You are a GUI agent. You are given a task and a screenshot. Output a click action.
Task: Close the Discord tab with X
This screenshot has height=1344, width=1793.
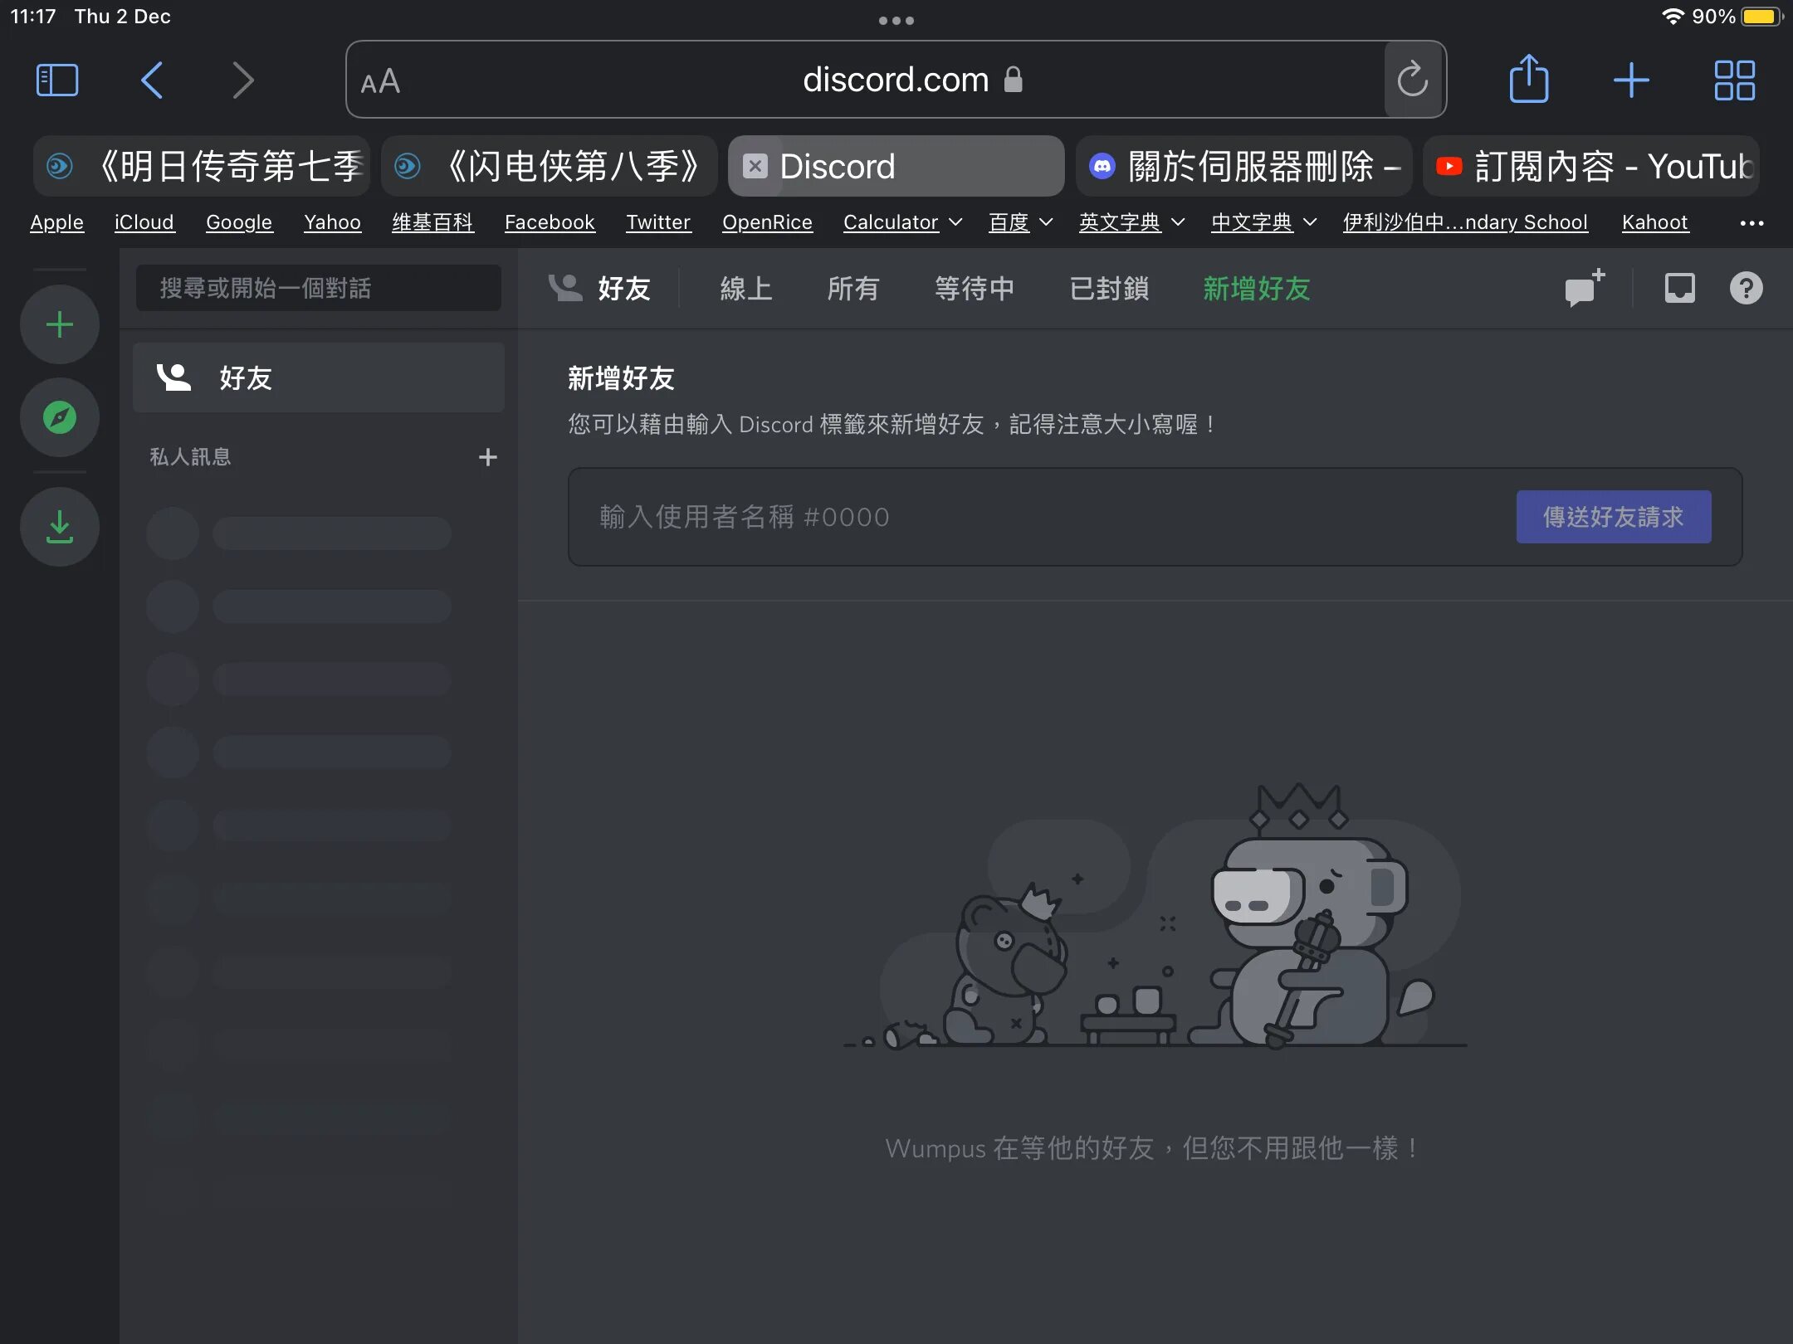(x=754, y=166)
